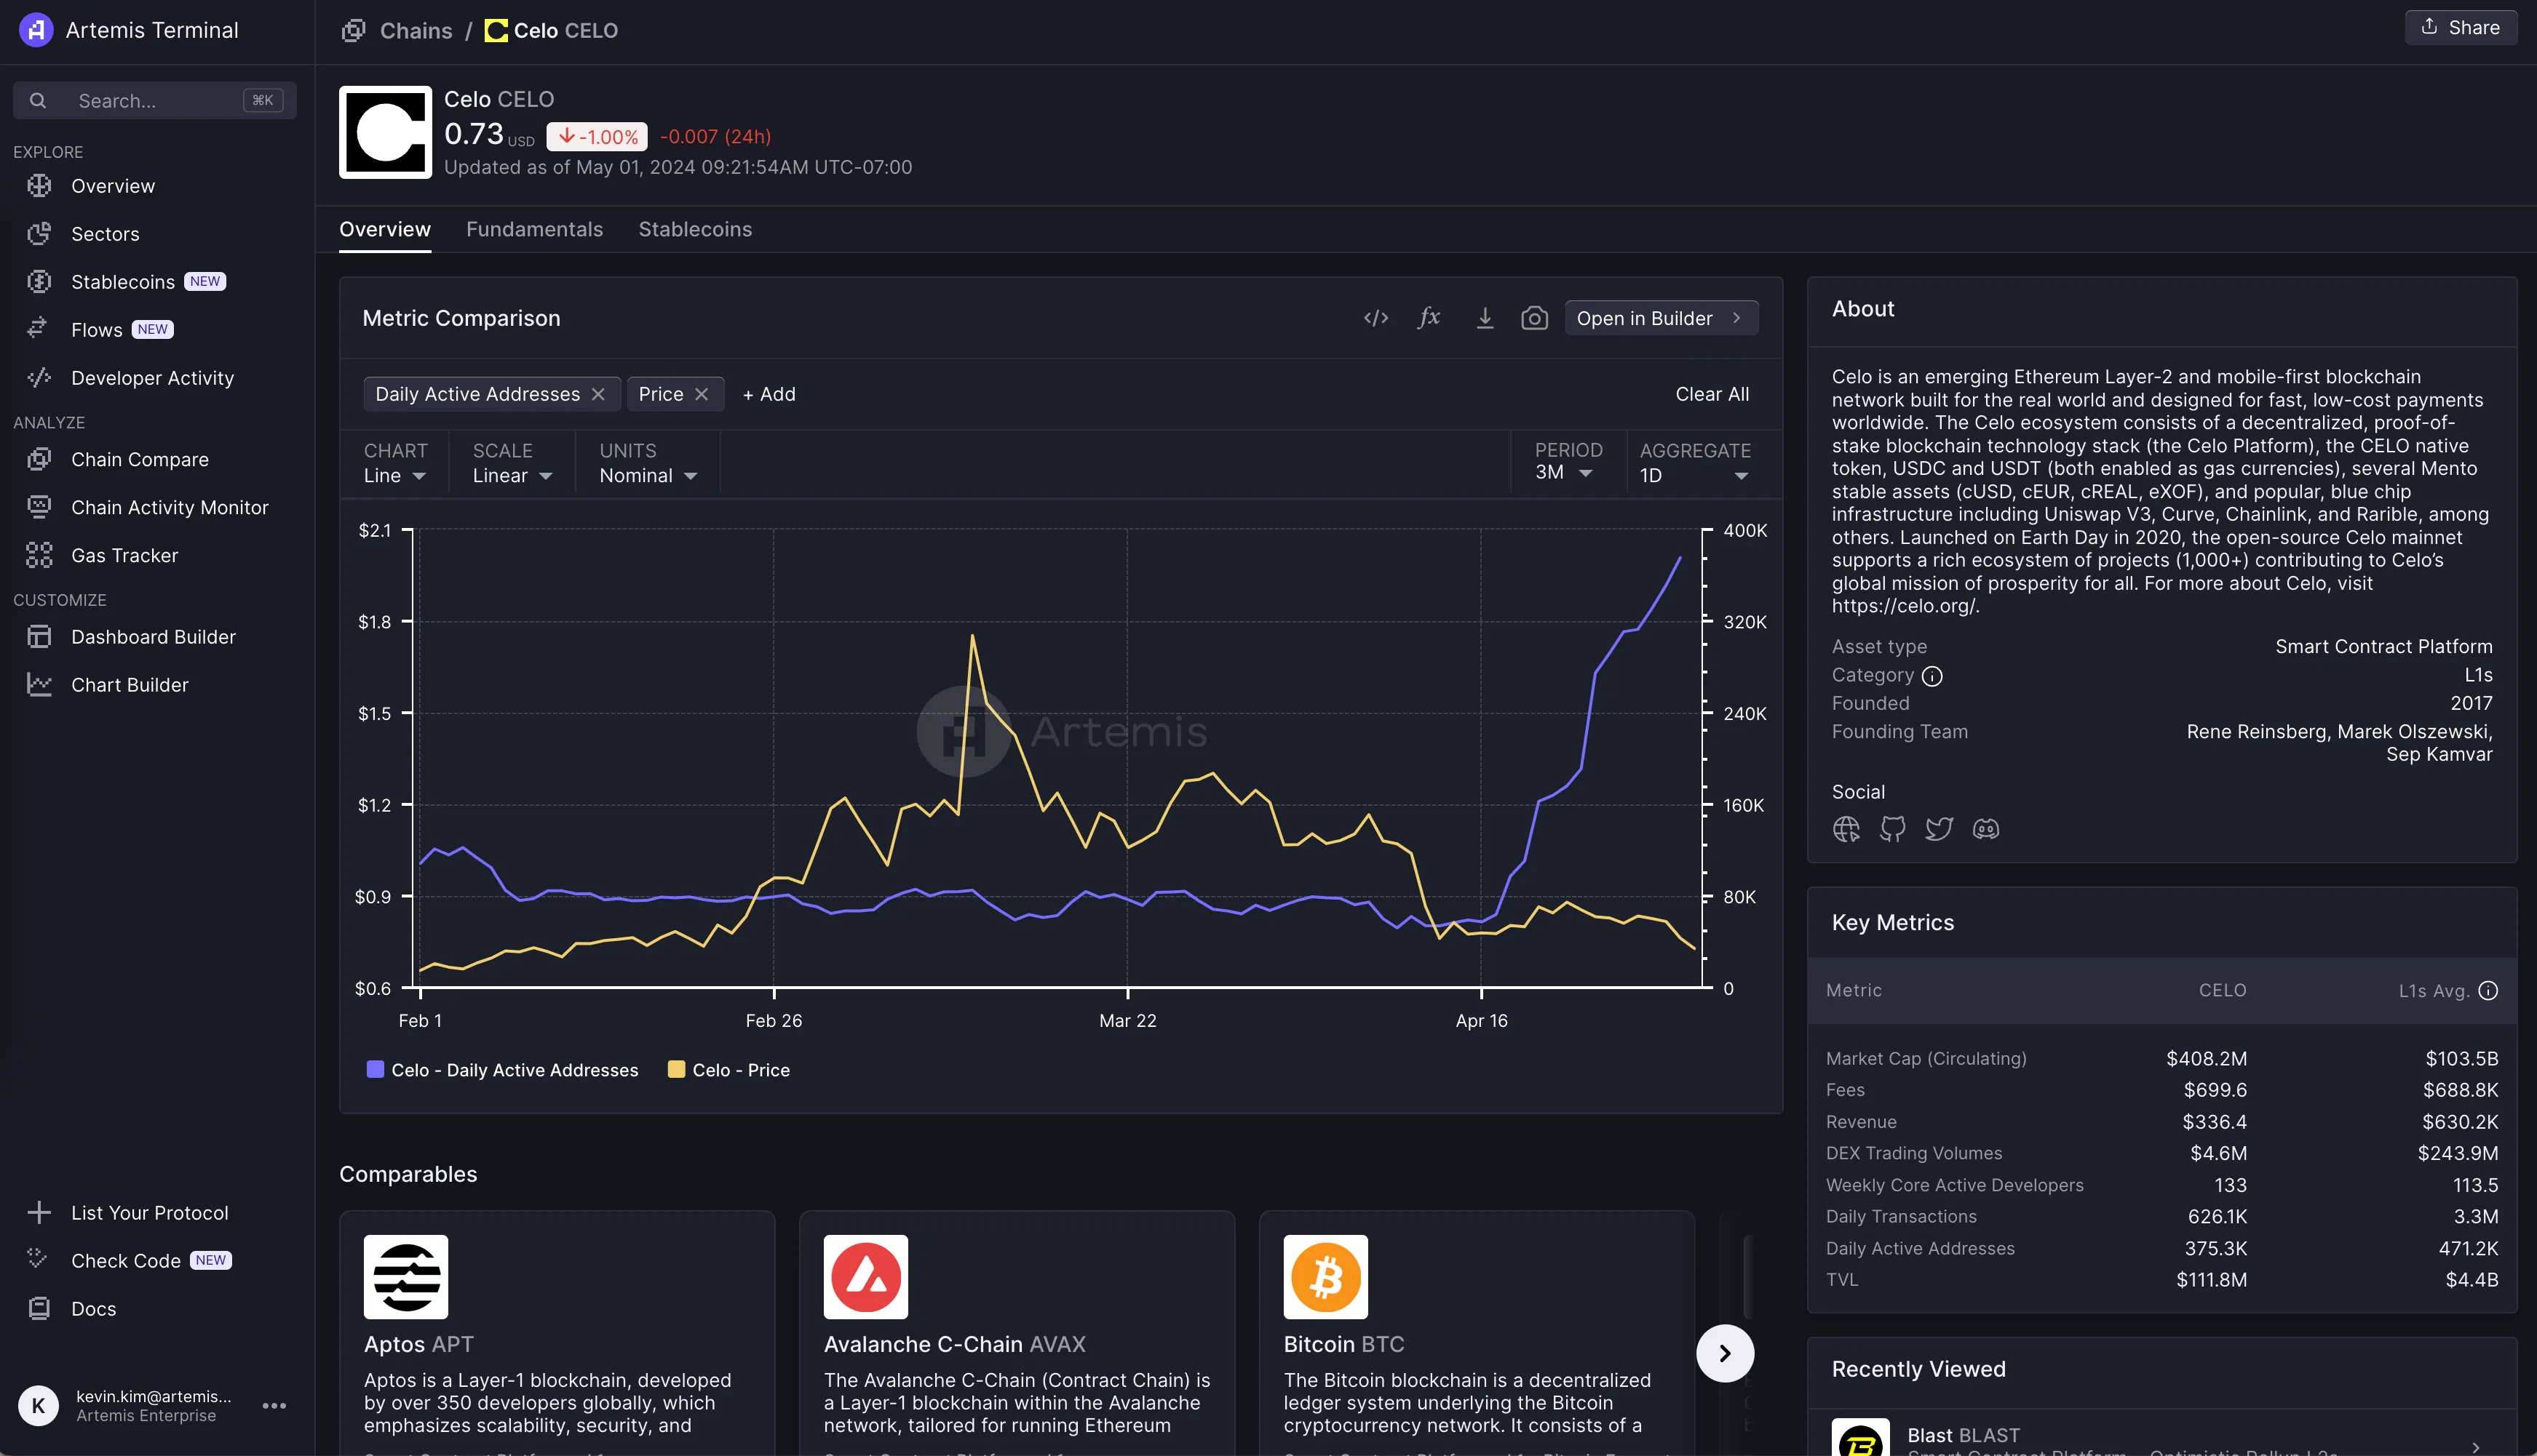The image size is (2537, 1456).
Task: Open Check Code in sidebar
Action: 126,1261
